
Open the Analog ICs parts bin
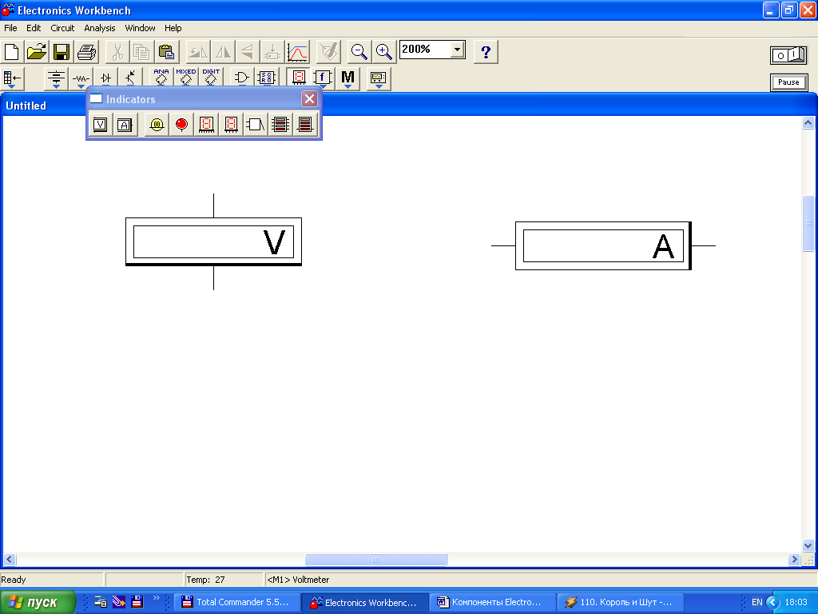pyautogui.click(x=161, y=78)
